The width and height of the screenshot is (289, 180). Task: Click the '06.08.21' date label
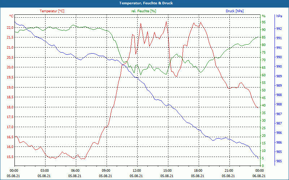coord(259,176)
